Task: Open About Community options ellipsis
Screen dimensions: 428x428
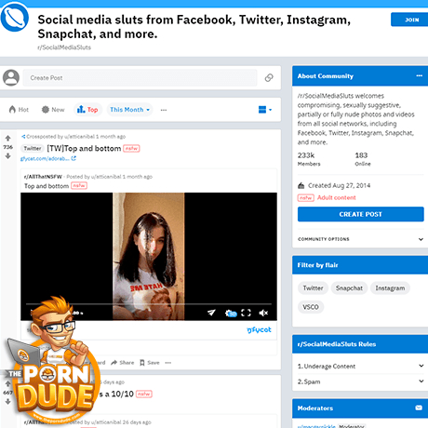Action: click(x=419, y=75)
